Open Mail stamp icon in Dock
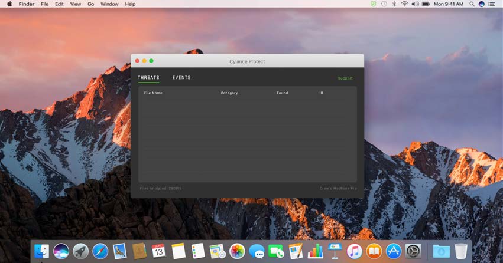503x263 pixels. click(119, 251)
